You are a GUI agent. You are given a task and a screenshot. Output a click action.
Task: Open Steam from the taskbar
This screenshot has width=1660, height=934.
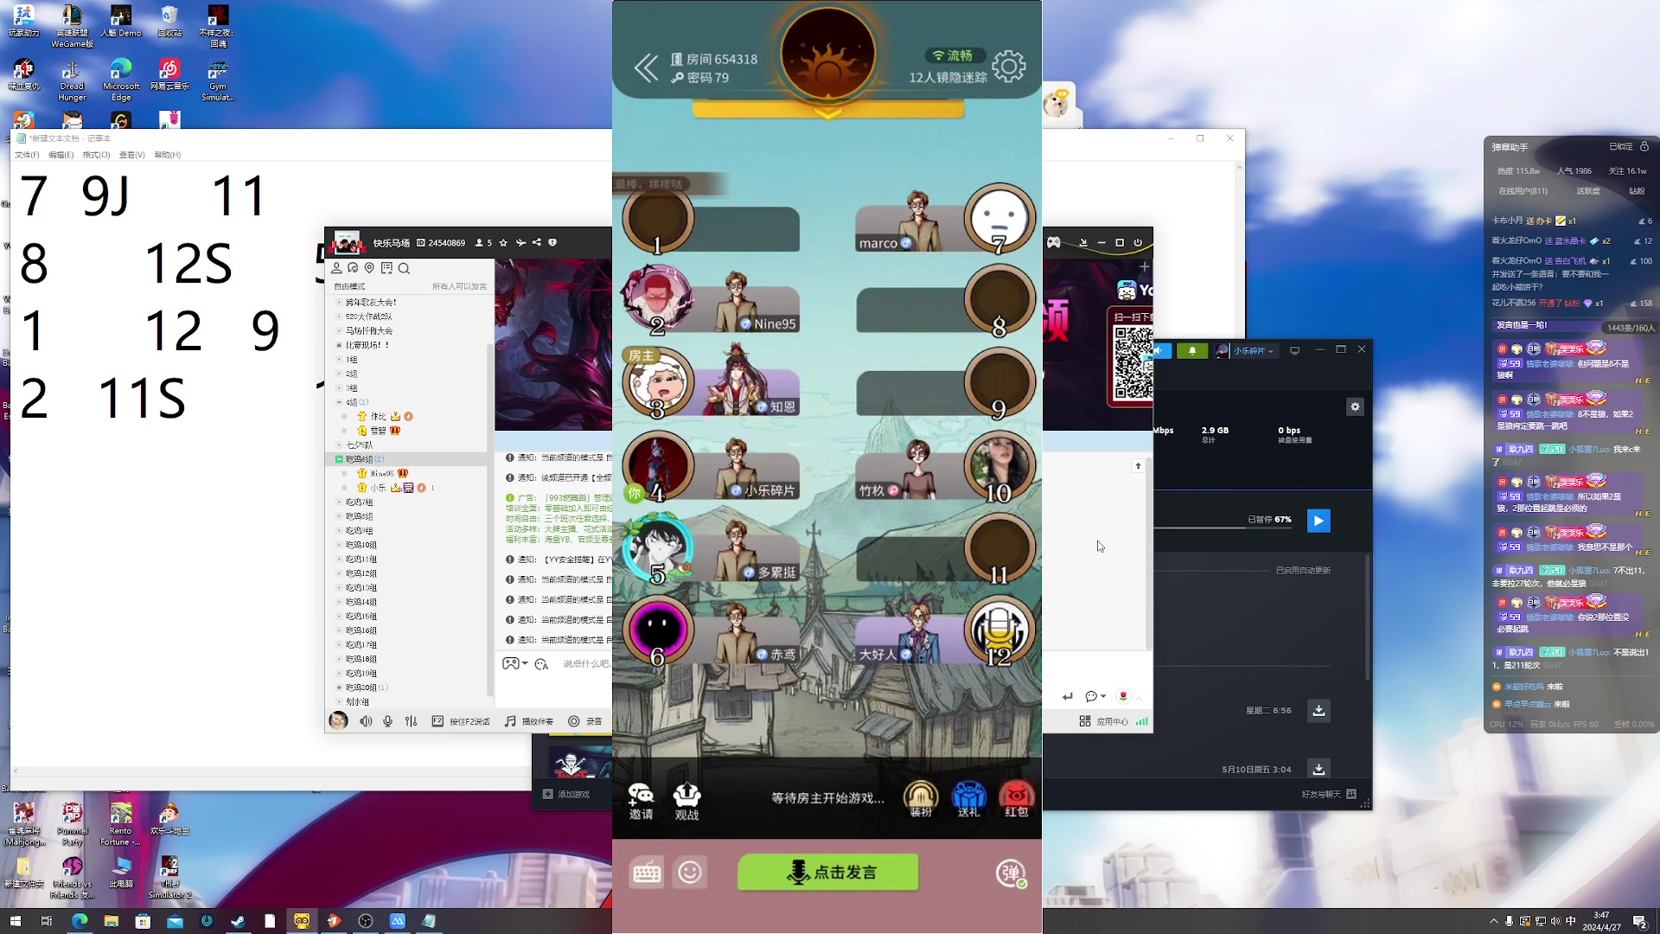[238, 921]
